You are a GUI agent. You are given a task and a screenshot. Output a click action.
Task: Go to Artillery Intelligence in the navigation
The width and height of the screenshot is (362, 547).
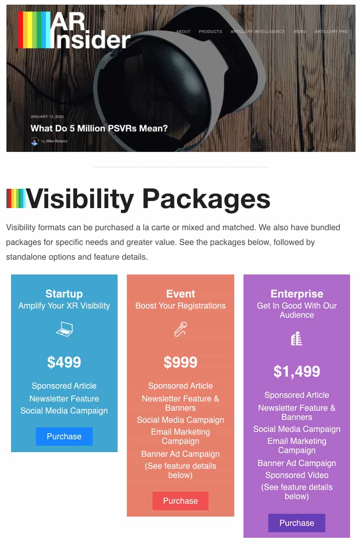258,32
